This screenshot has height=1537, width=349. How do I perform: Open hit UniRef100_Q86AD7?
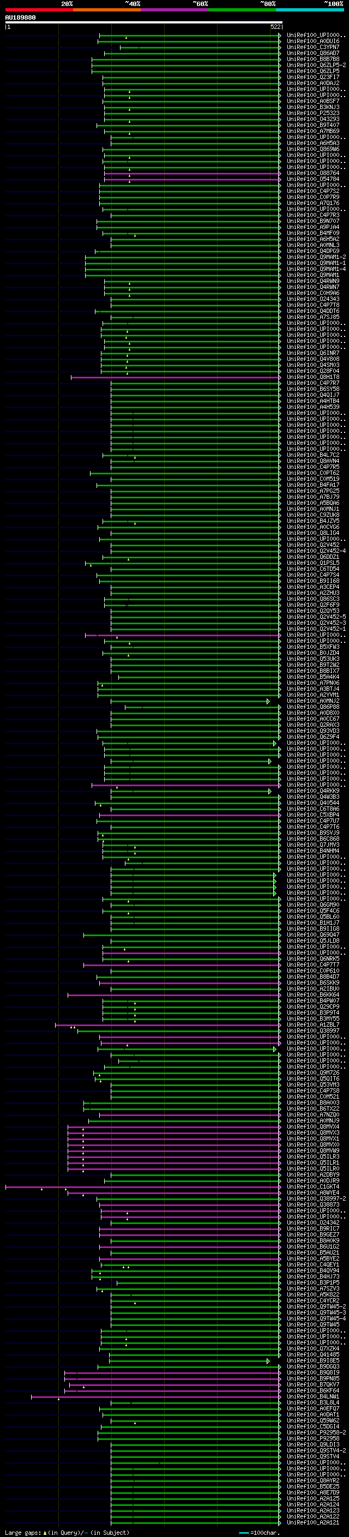313,53
